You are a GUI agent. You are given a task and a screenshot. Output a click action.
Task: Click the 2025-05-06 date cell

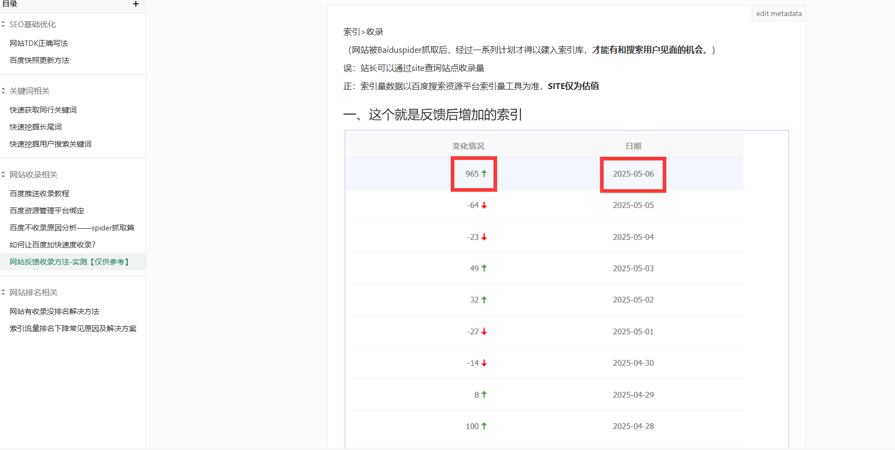(x=633, y=174)
